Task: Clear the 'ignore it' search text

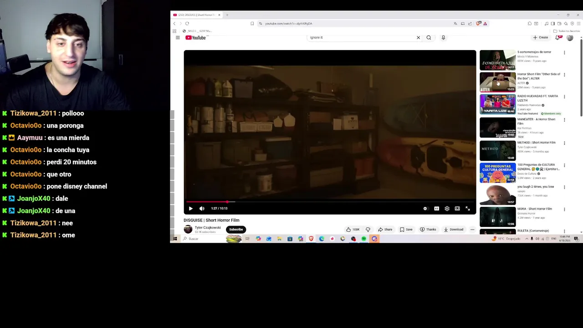Action: 418,37
